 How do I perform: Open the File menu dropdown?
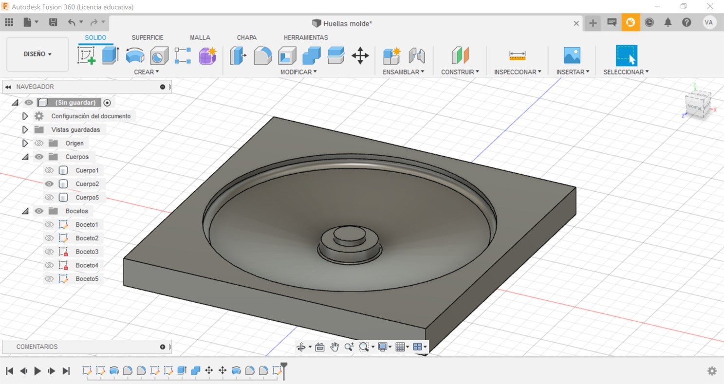pos(31,22)
